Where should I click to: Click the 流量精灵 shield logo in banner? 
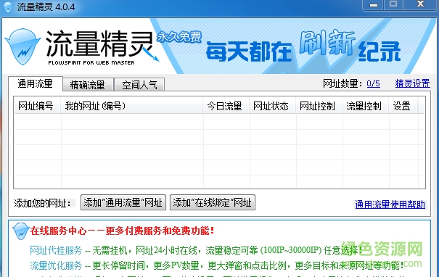click(22, 46)
